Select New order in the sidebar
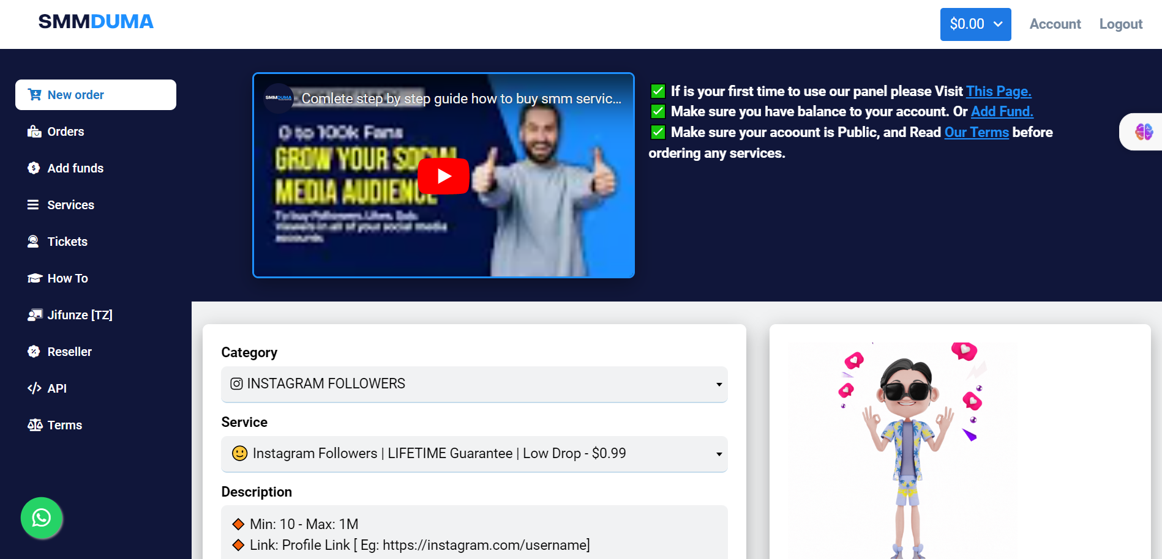1162x559 pixels. [96, 95]
